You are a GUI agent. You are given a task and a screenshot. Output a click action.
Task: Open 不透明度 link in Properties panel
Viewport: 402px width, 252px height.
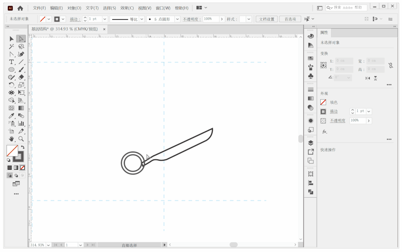(x=337, y=121)
